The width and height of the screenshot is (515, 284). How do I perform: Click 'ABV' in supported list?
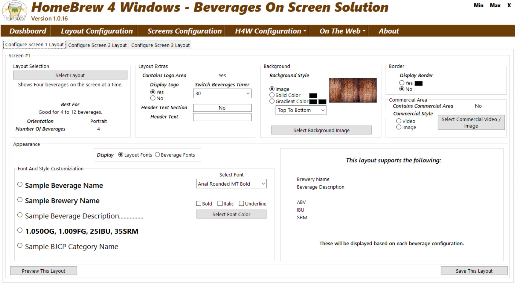[301, 202]
